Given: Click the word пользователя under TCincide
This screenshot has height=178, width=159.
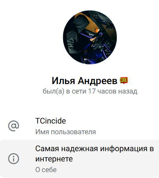Looking at the screenshot, I should [x=73, y=132].
